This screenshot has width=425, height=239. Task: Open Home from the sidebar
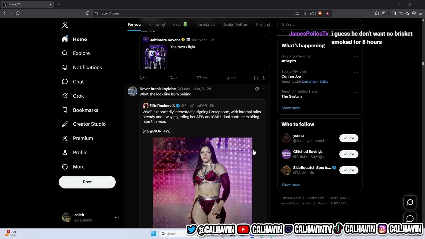(75, 39)
